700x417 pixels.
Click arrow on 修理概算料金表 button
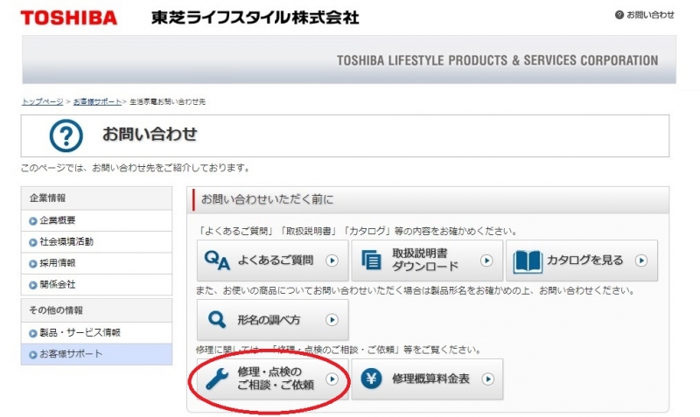coord(488,379)
